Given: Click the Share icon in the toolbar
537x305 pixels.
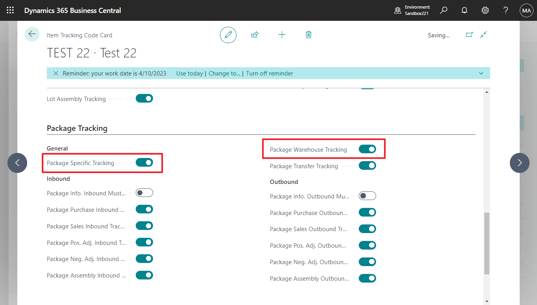Looking at the screenshot, I should tap(255, 35).
